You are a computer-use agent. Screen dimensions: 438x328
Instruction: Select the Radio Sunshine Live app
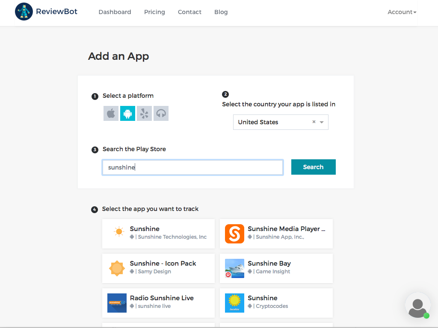[x=158, y=303]
